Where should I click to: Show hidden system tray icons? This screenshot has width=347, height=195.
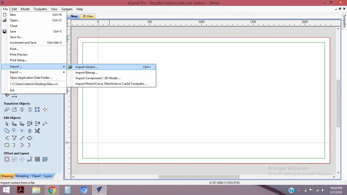pyautogui.click(x=298, y=190)
